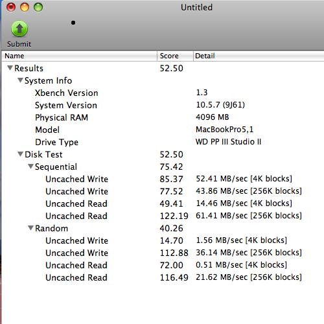Click score 122.19 for Uncached Read
Image resolution: width=324 pixels, height=324 pixels.
tap(174, 216)
